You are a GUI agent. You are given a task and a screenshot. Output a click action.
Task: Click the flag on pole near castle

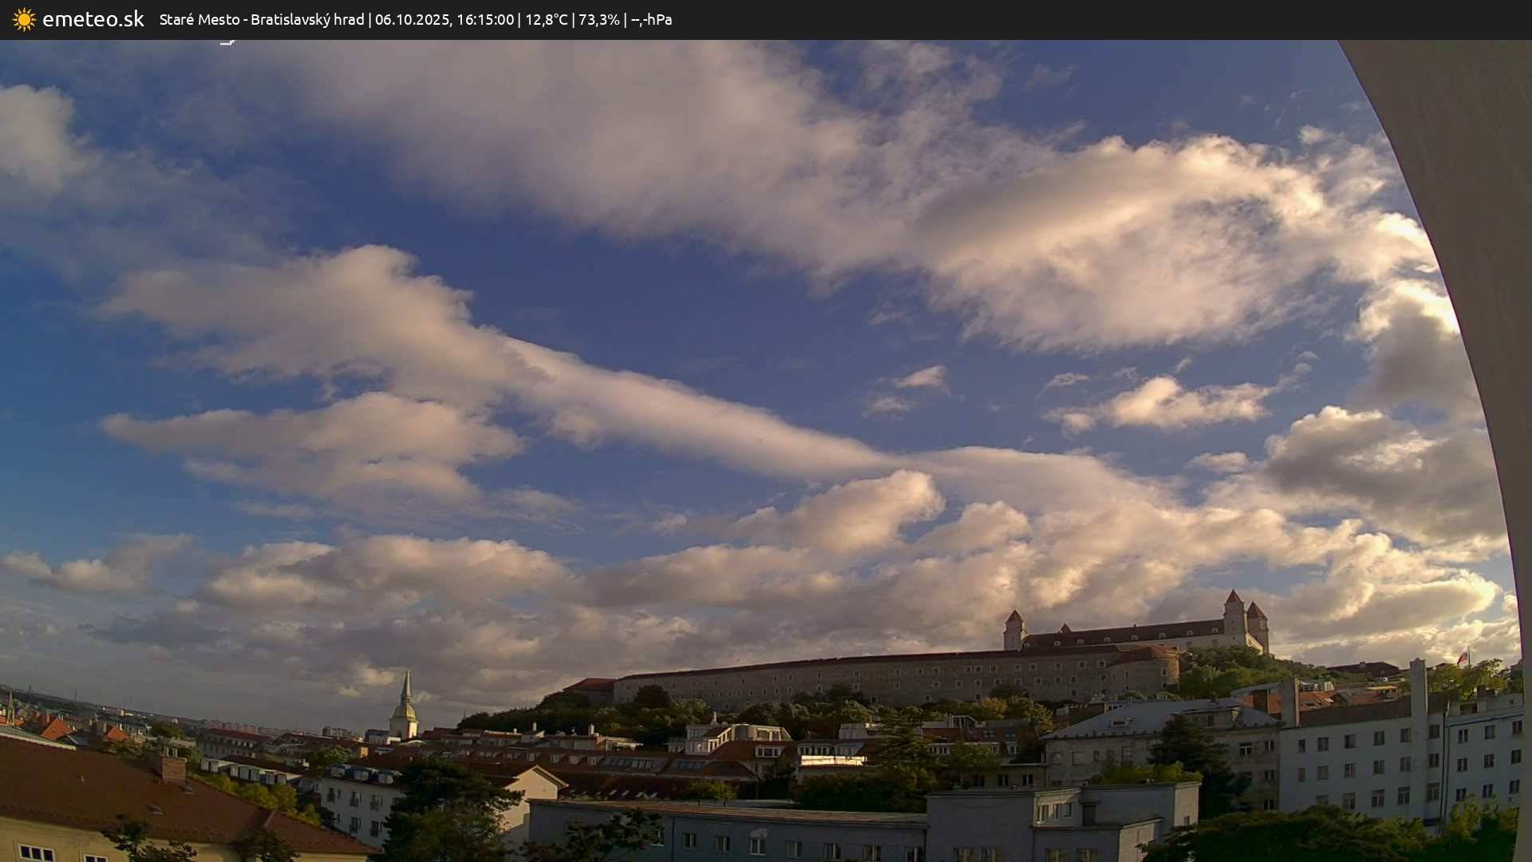(x=1463, y=658)
